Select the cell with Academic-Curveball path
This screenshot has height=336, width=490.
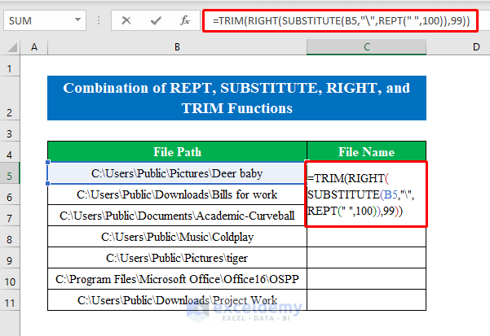tap(177, 216)
